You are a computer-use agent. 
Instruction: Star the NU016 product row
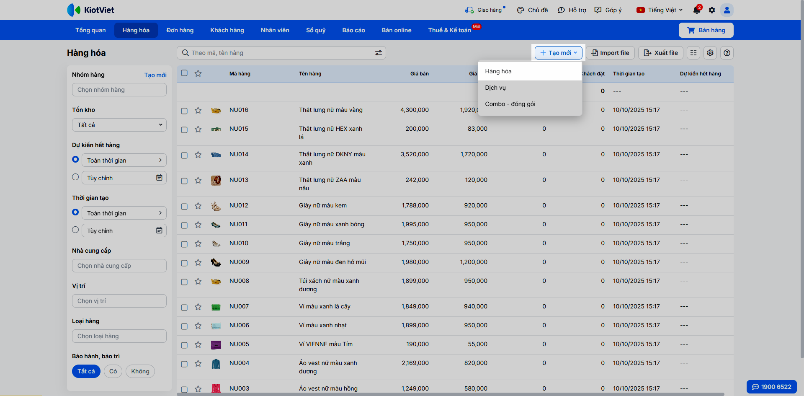click(198, 111)
